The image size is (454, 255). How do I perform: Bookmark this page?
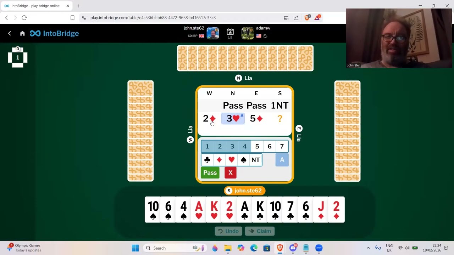pos(72,18)
